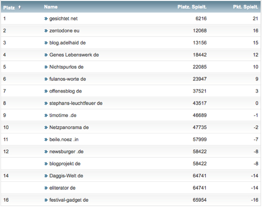Open the timotime .de link

63,116
